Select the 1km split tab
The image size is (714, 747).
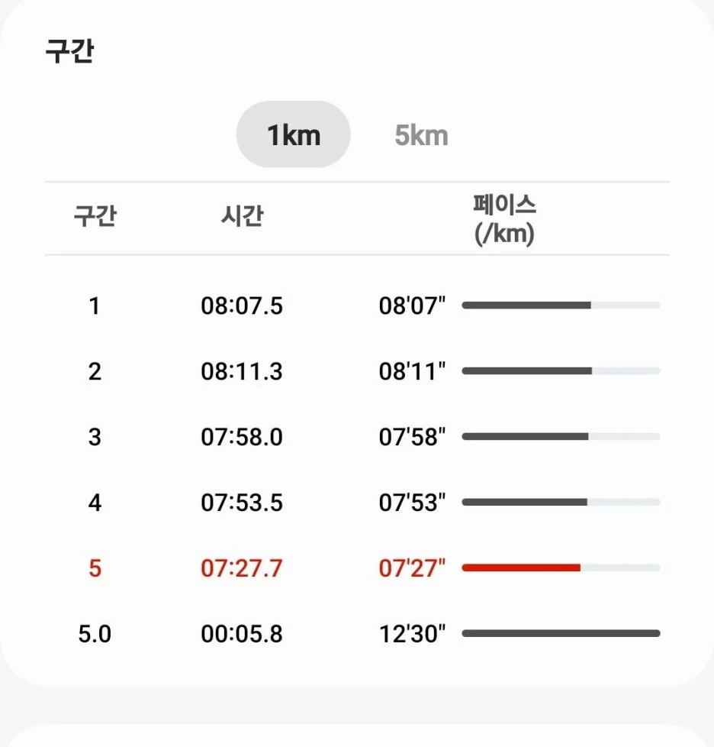tap(294, 134)
